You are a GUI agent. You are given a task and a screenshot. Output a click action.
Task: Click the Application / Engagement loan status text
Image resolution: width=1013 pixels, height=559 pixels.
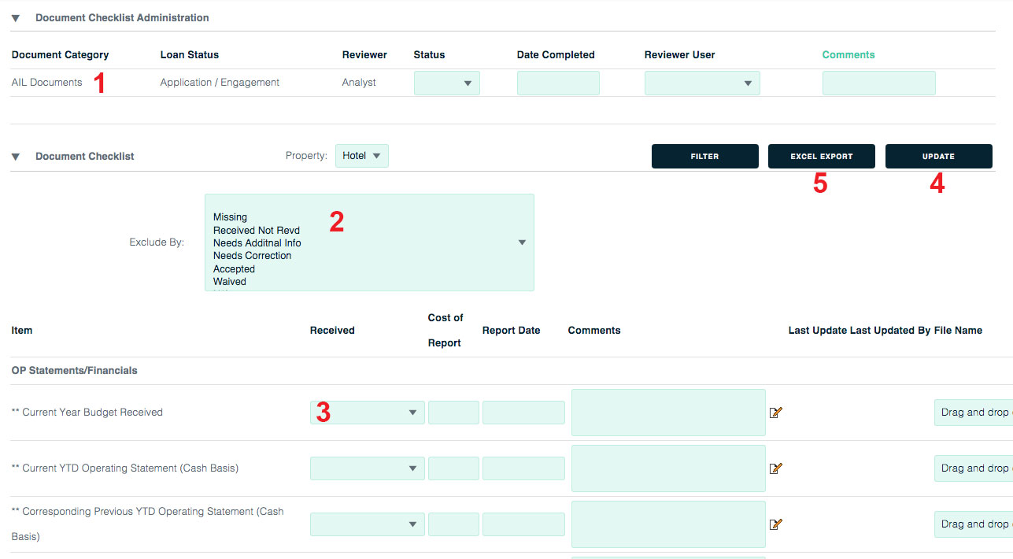[x=220, y=83]
